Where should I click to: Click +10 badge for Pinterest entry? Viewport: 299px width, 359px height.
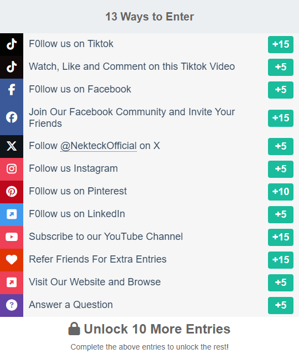point(281,192)
